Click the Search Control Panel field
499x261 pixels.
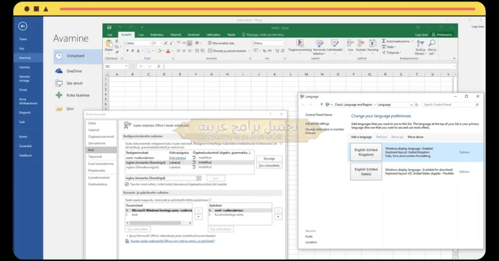coord(451,105)
